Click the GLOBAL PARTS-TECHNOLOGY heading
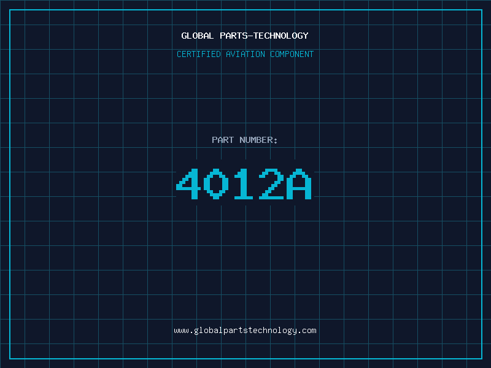Viewport: 491px width, 368px height. 245,36
